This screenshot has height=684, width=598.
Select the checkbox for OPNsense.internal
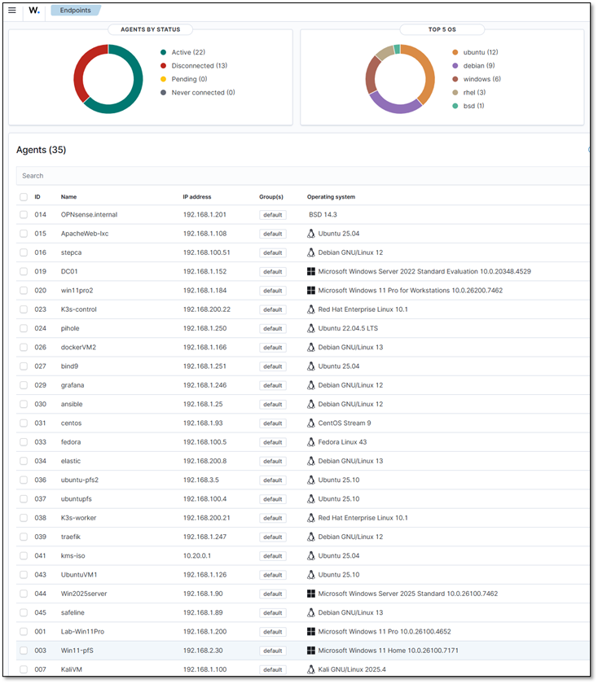(24, 215)
